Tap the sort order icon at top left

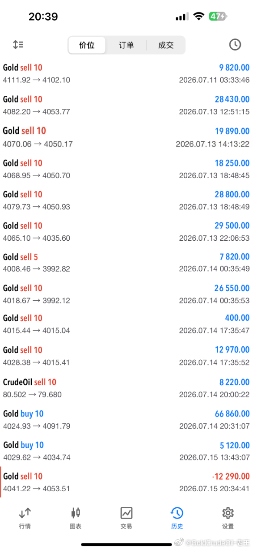pyautogui.click(x=18, y=44)
